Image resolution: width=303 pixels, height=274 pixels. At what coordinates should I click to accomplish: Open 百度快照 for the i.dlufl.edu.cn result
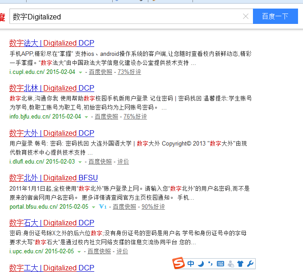tap(100, 162)
